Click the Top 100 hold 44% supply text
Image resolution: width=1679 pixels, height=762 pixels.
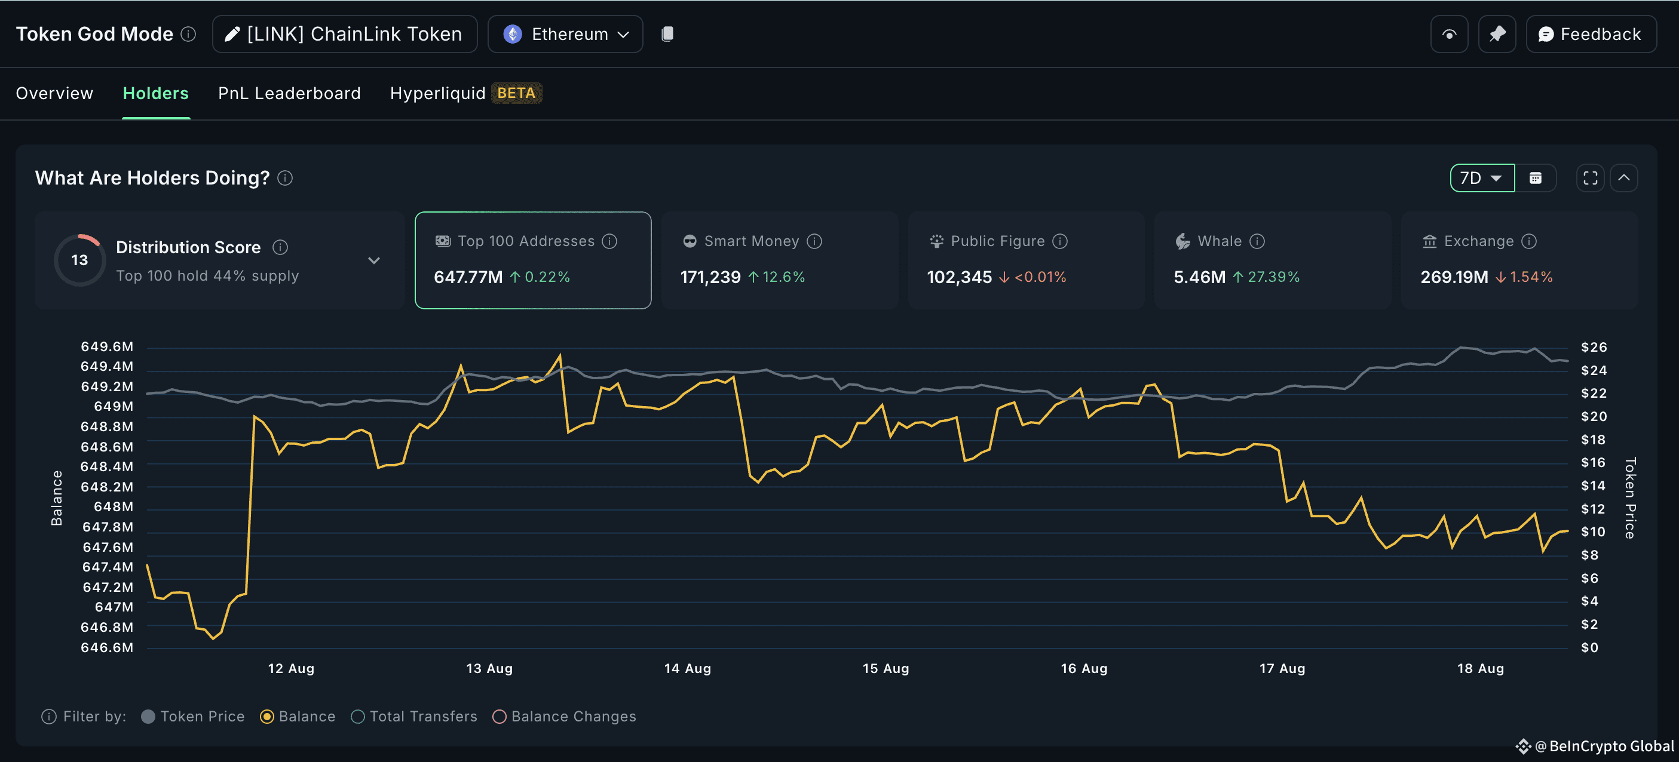[207, 275]
